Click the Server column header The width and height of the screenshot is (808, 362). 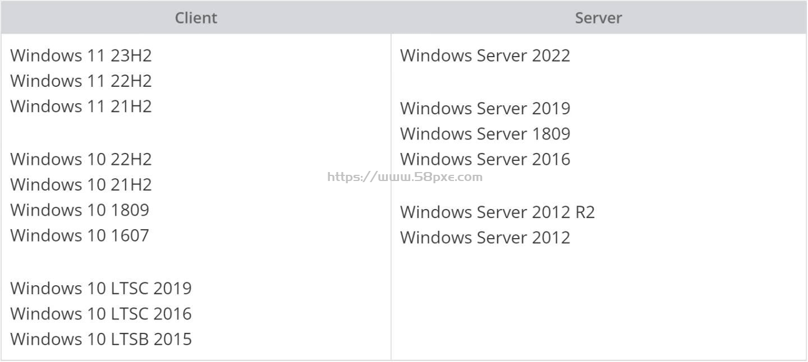coord(598,17)
